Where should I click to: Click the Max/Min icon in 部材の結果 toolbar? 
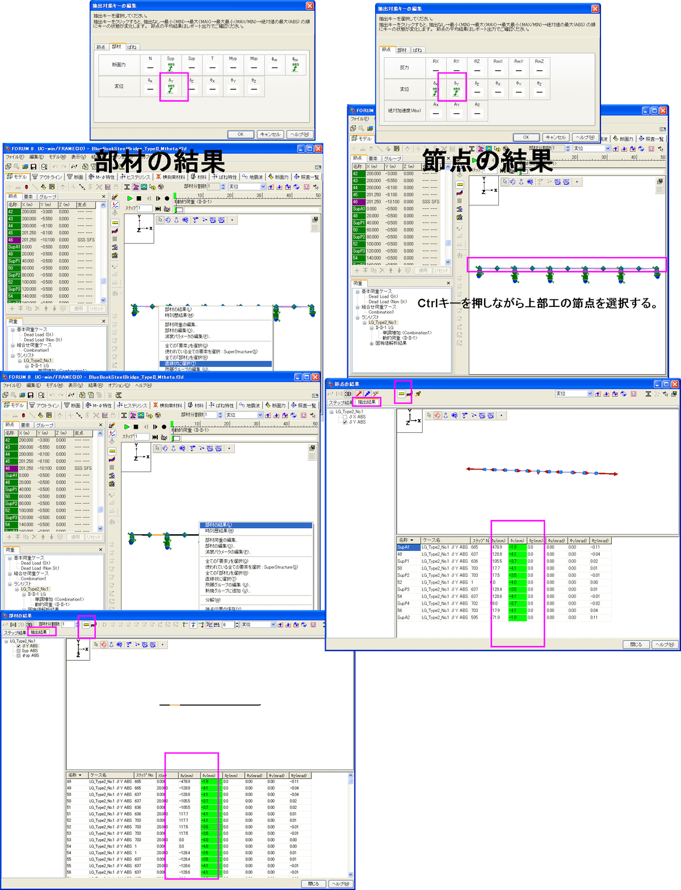(x=209, y=625)
